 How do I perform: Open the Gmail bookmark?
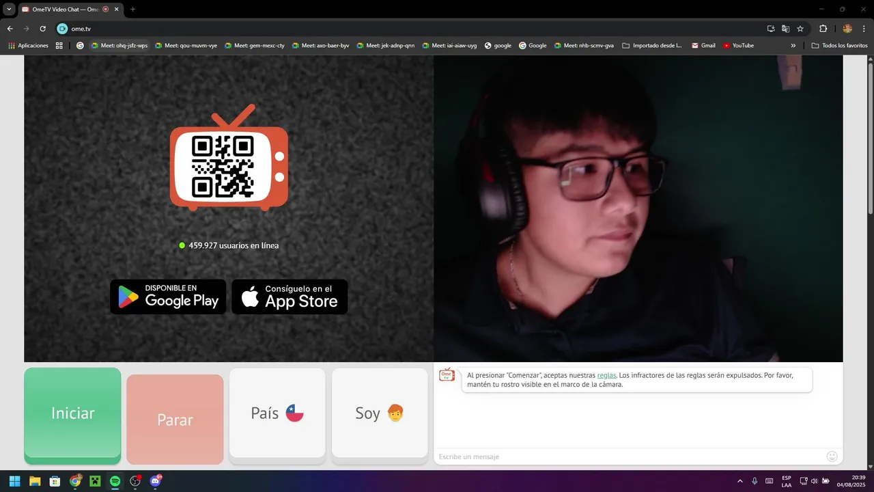pos(703,46)
